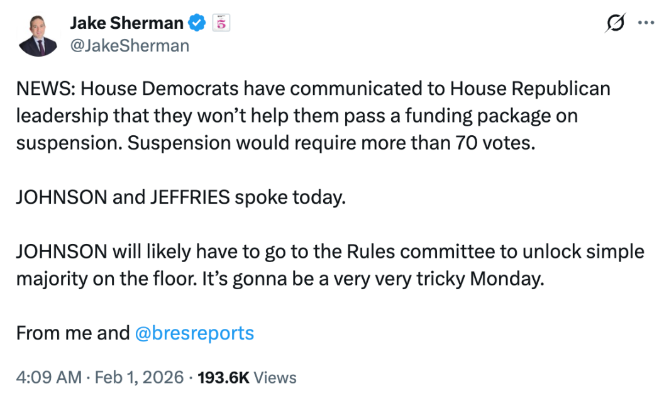Viewport: 669px width, 403px height.
Task: Click the pink affiliation badge beside the name
Action: coord(221,23)
